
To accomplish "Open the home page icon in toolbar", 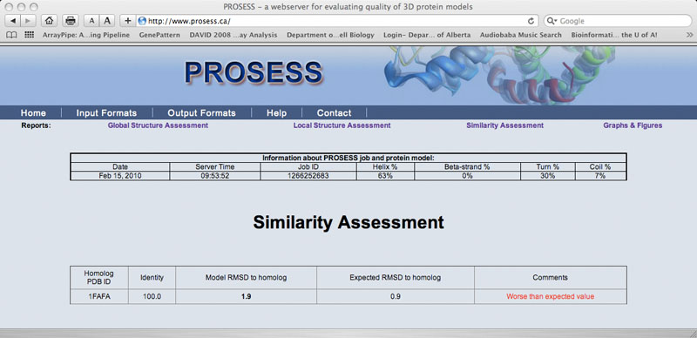I will (50, 20).
